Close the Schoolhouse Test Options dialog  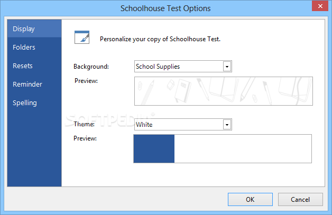320,6
